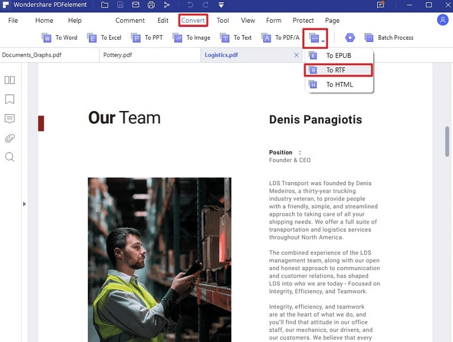Open the extra conversion formats dropdown
The height and width of the screenshot is (342, 453).
click(x=315, y=37)
